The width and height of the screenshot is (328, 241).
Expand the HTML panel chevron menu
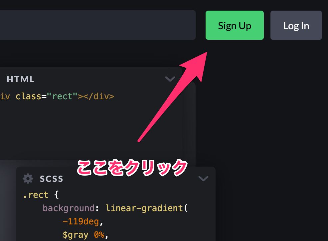pyautogui.click(x=170, y=79)
